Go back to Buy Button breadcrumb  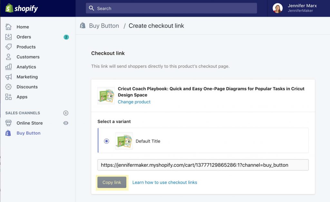[x=104, y=26]
